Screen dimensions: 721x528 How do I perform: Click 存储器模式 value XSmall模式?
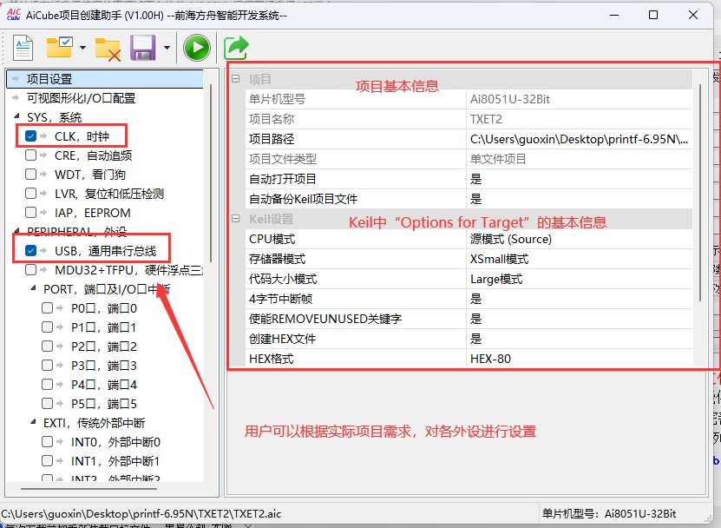pyautogui.click(x=580, y=259)
